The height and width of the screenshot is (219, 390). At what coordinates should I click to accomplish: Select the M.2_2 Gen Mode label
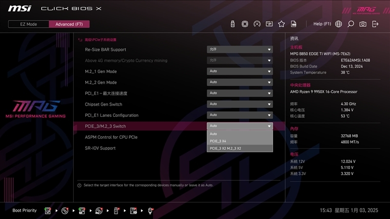click(x=101, y=82)
